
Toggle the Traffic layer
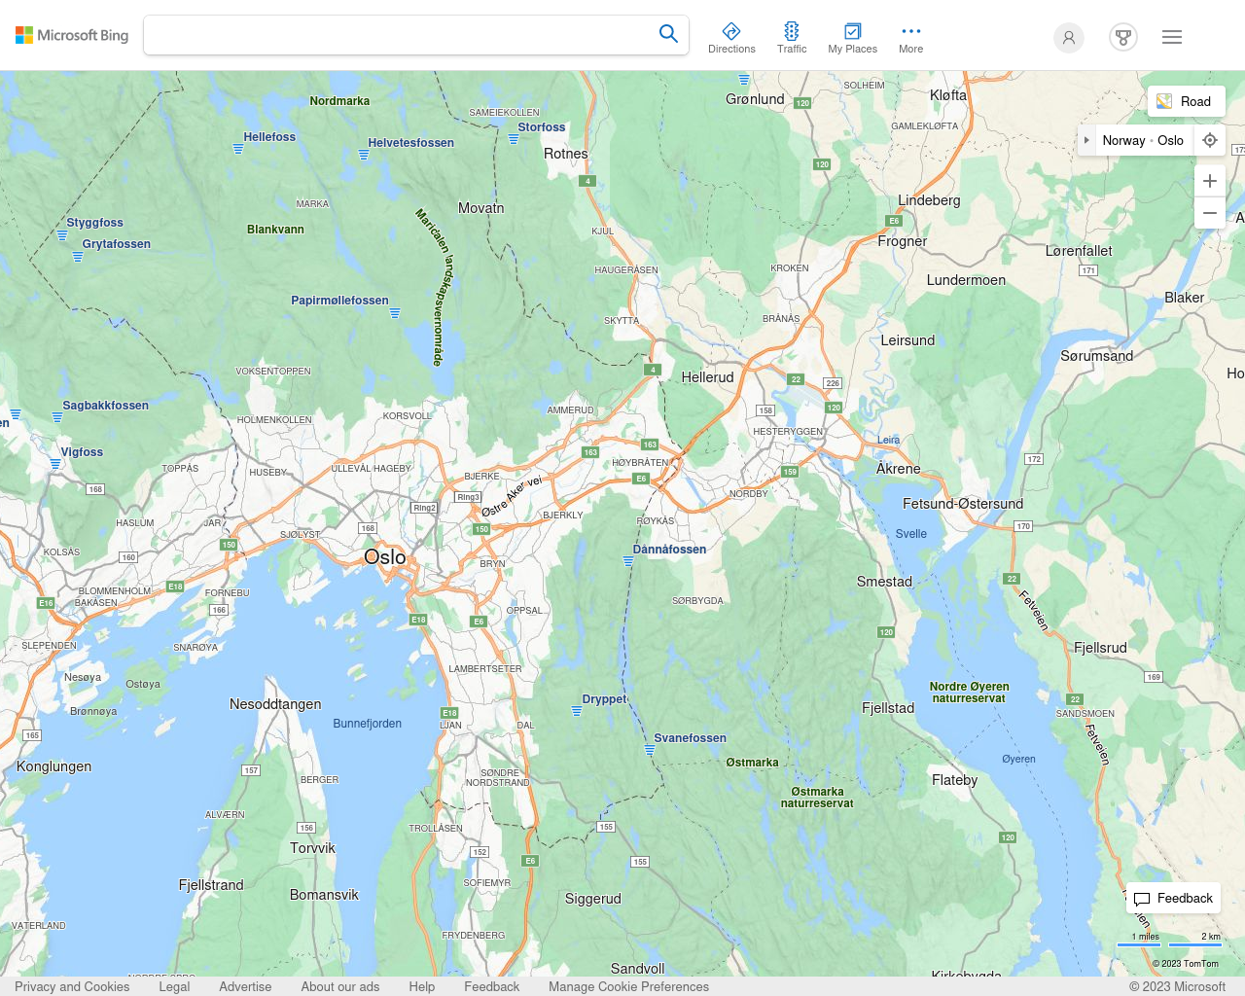792,38
